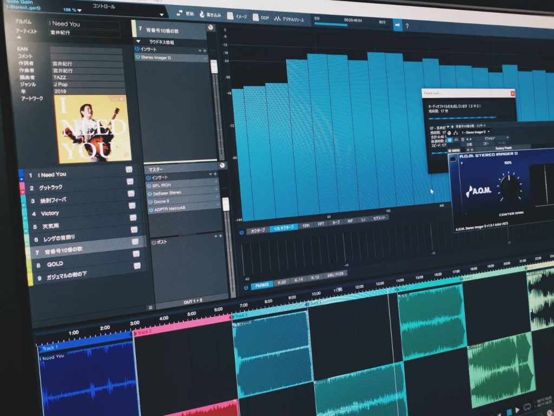This screenshot has height=416, width=554.
Task: Click previous preset arrow beside デフォルト
Action: click(467, 139)
